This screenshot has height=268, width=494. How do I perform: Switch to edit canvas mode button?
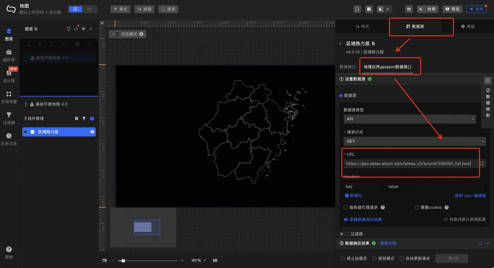[75, 9]
